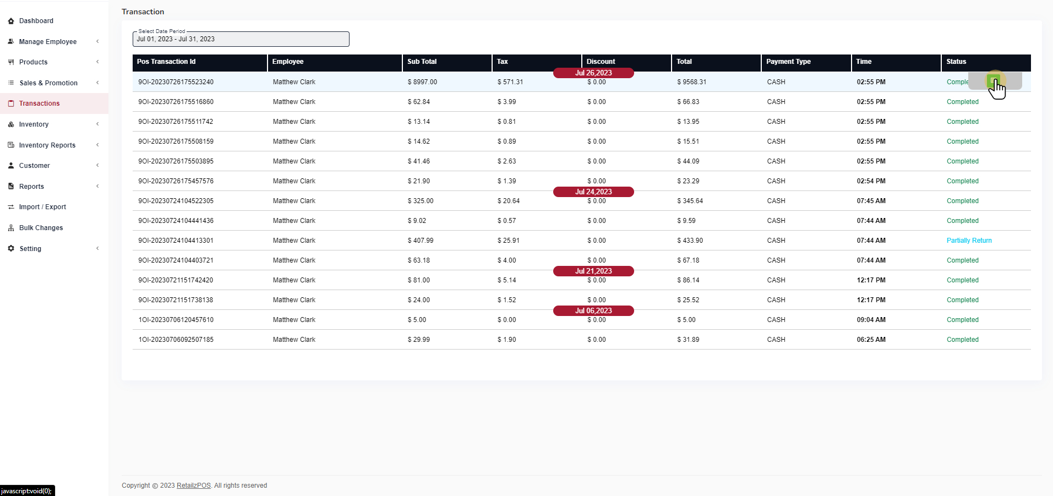Click the Setting gear icon
Viewport: 1053px width, 496px height.
coord(11,248)
